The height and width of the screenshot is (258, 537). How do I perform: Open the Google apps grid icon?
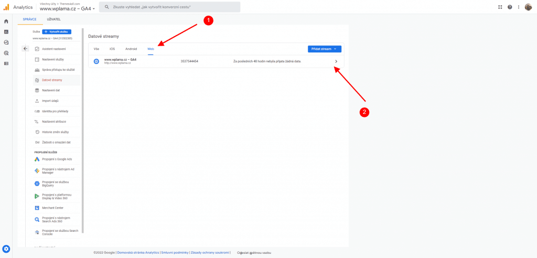click(x=500, y=7)
